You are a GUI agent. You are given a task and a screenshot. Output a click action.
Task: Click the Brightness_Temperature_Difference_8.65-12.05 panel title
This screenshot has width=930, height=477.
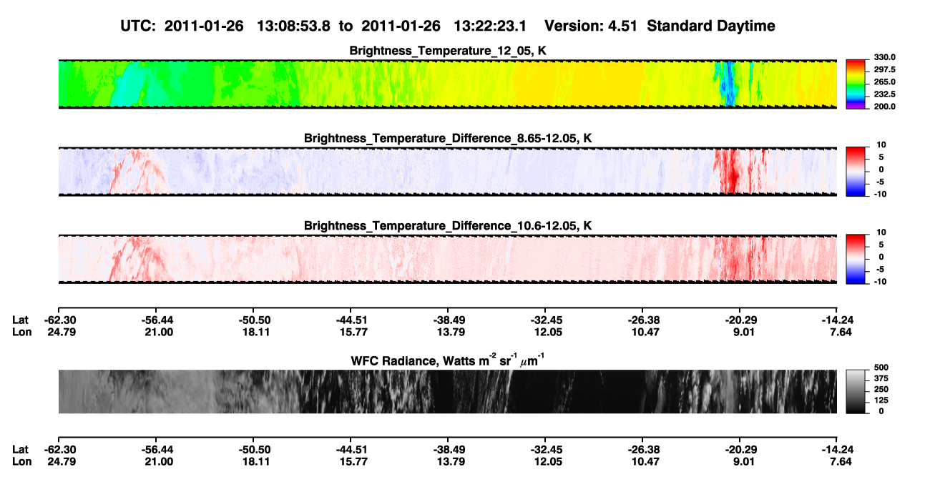pyautogui.click(x=448, y=138)
